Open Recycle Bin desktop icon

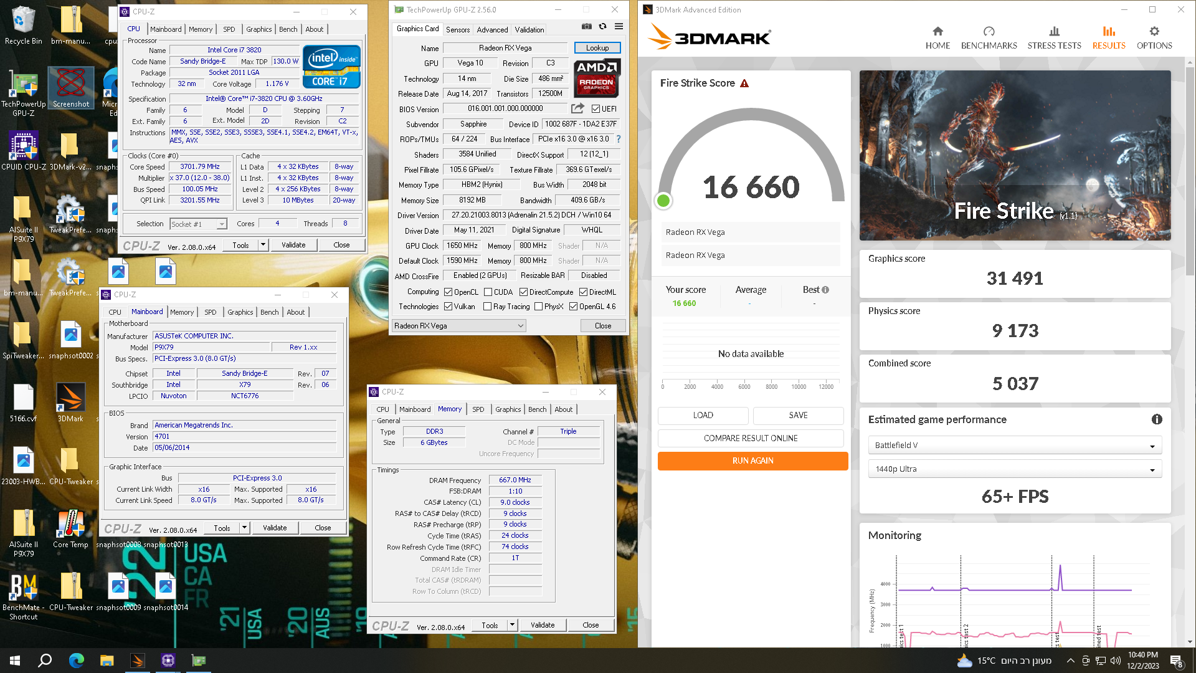pos(23,25)
